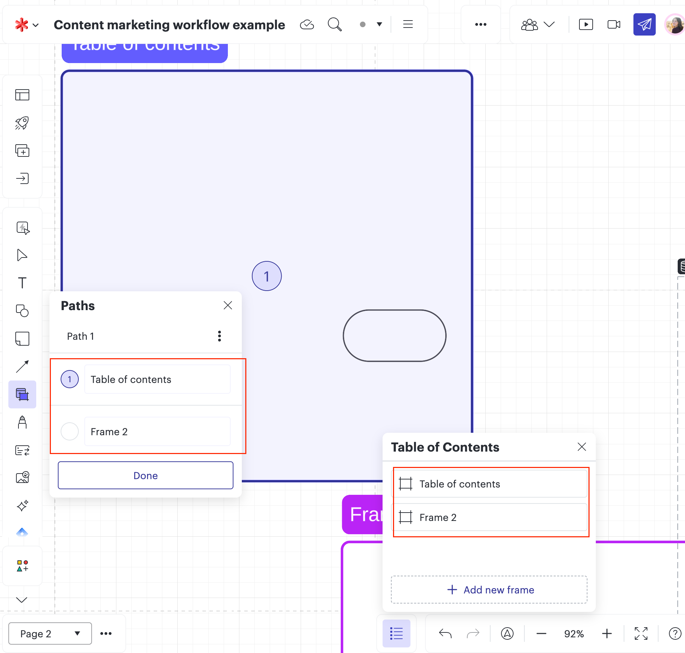This screenshot has width=685, height=653.
Task: Click the gray status dot indicator
Action: pos(363,25)
